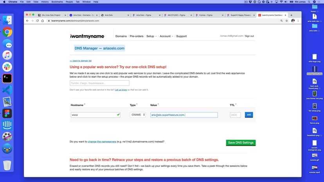Click the green Save DNS Settings button
Screen dimensions: 324x182
coord(241,143)
